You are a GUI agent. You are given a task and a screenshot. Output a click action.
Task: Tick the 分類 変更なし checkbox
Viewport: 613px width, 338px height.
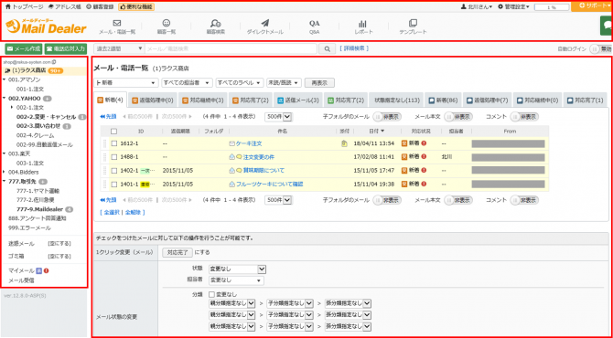tap(212, 294)
